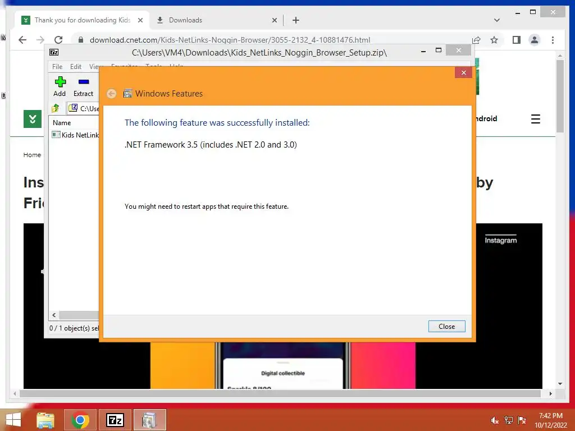Click the Chrome address bar URL
Screen dimensions: 575x431
click(x=230, y=40)
